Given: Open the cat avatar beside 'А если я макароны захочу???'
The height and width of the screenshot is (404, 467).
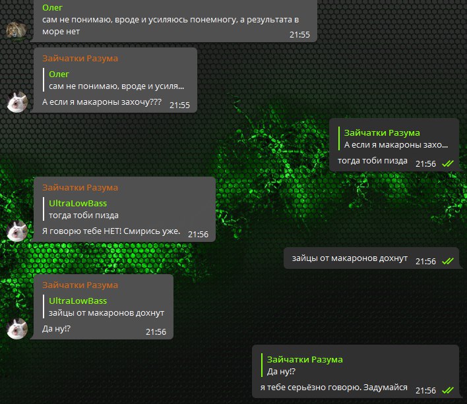Looking at the screenshot, I should point(17,102).
